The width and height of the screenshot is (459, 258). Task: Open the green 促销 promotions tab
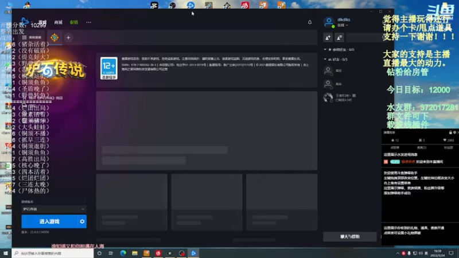tap(74, 22)
